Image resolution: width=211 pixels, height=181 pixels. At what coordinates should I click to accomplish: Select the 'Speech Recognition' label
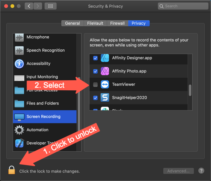[x=45, y=50]
